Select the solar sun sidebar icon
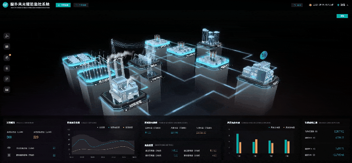 [7, 69]
